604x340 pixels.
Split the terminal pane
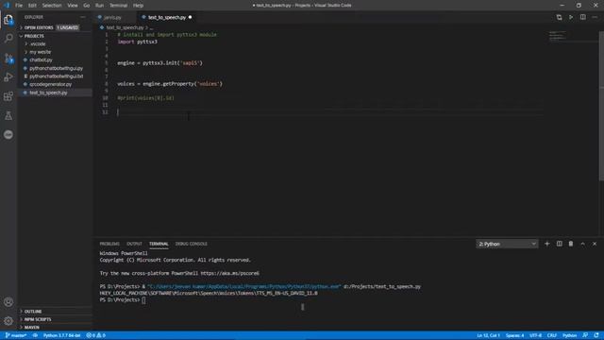coord(559,244)
